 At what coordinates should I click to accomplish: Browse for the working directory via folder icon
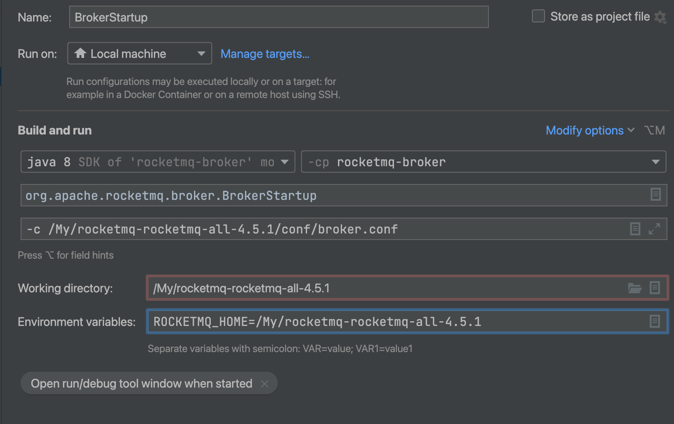pyautogui.click(x=634, y=288)
